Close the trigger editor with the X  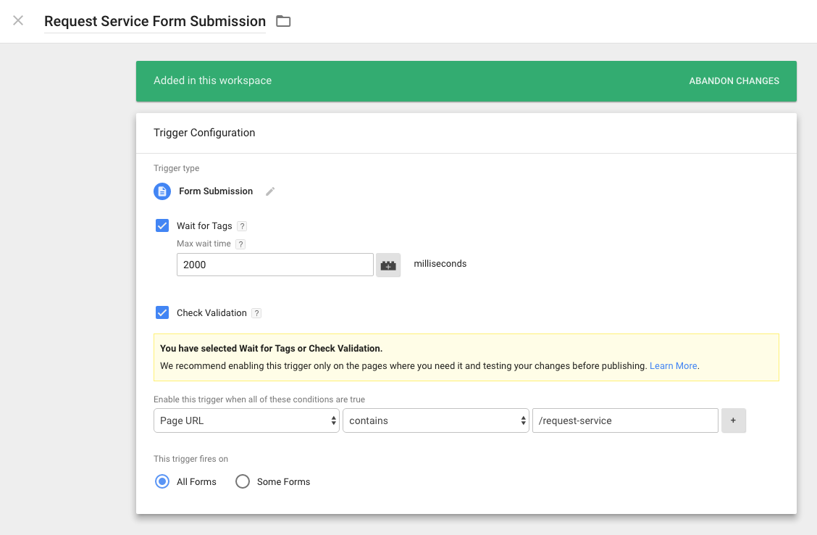17,21
